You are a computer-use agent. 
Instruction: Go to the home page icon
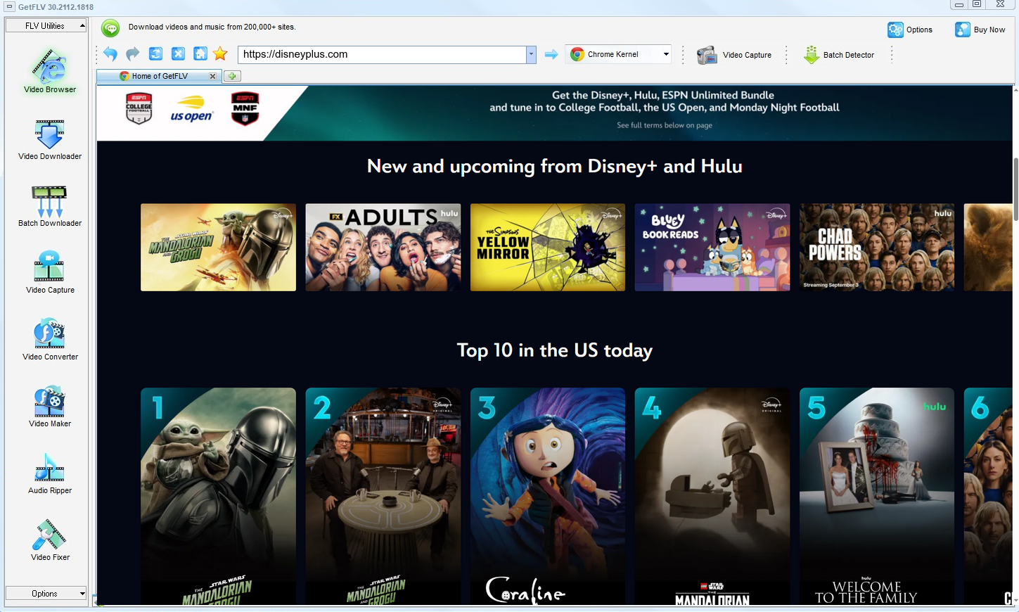coord(200,54)
